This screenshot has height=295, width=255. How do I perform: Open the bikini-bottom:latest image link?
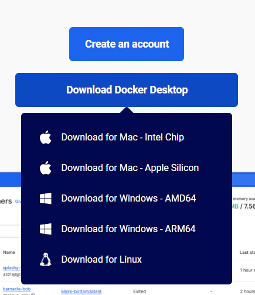[x=81, y=291]
